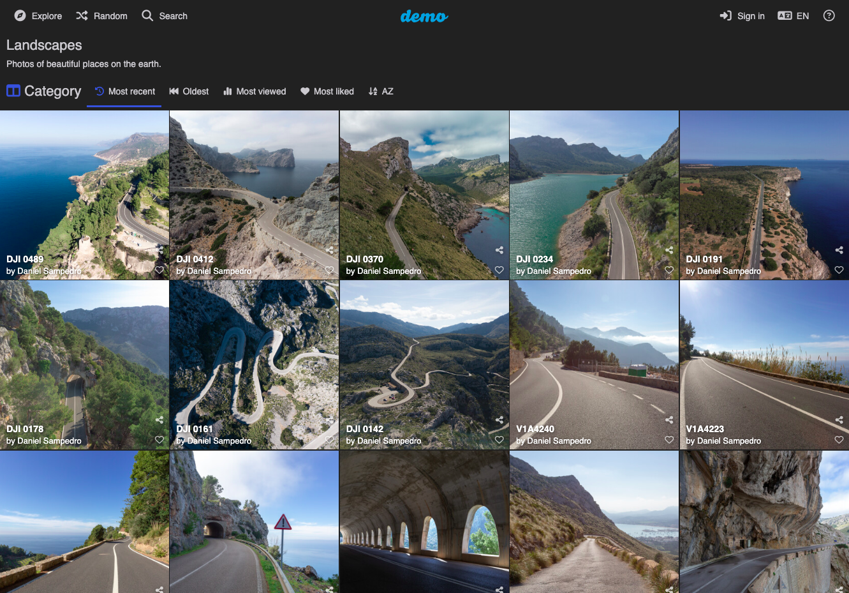
Task: Share the V1A4240 photo
Action: point(669,420)
